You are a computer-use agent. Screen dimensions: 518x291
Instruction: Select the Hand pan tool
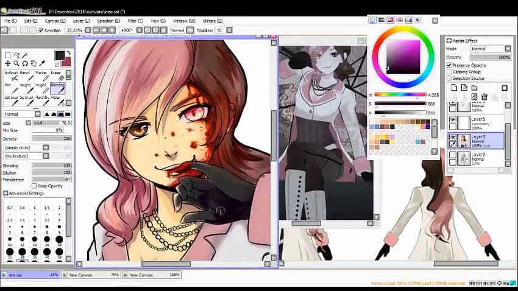point(34,63)
